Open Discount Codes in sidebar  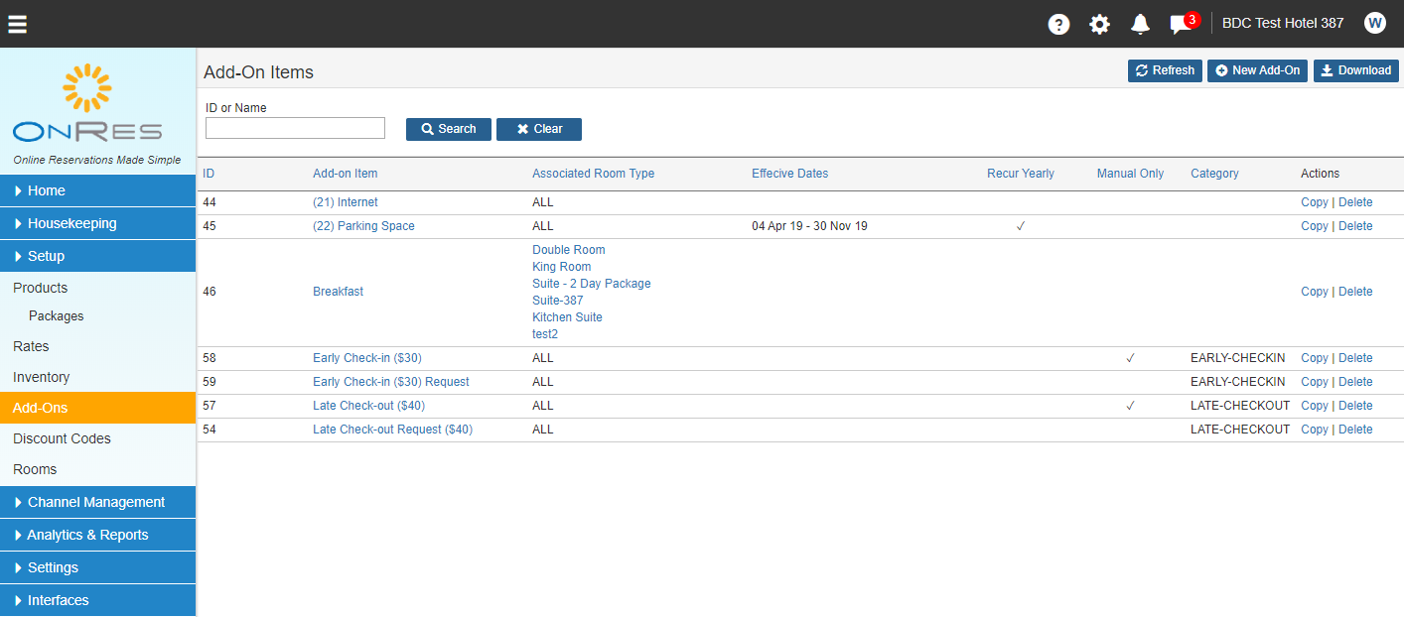coord(62,438)
